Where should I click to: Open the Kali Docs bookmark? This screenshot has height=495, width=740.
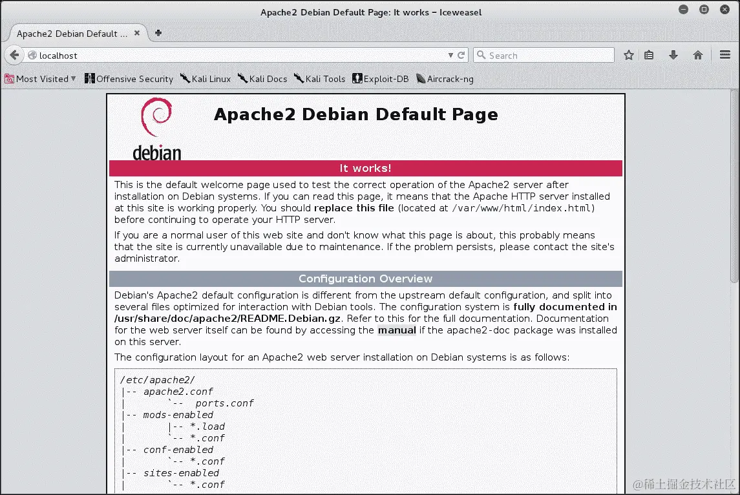pyautogui.click(x=262, y=79)
